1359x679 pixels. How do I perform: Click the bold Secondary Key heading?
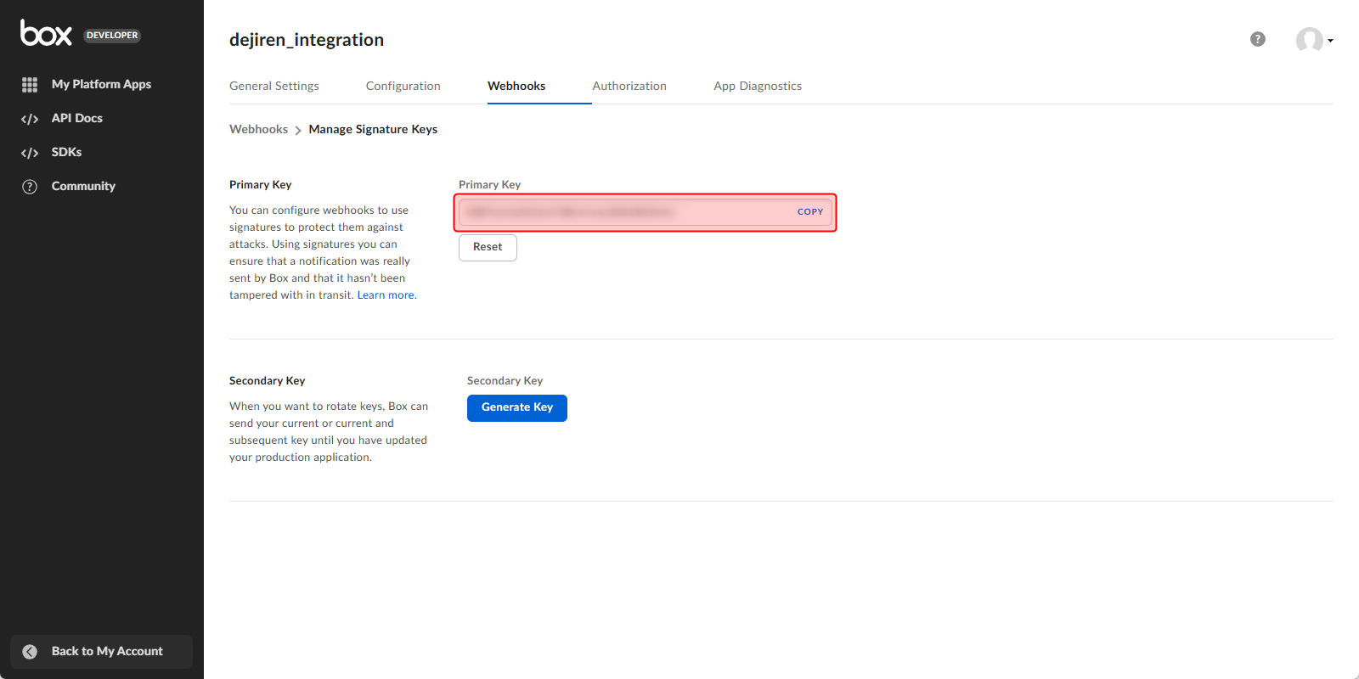tap(267, 380)
